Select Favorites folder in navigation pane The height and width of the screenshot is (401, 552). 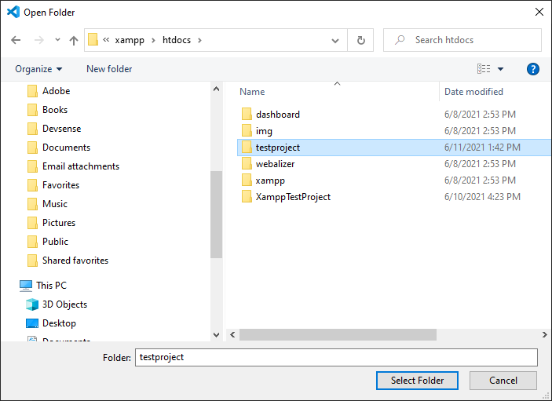[60, 185]
